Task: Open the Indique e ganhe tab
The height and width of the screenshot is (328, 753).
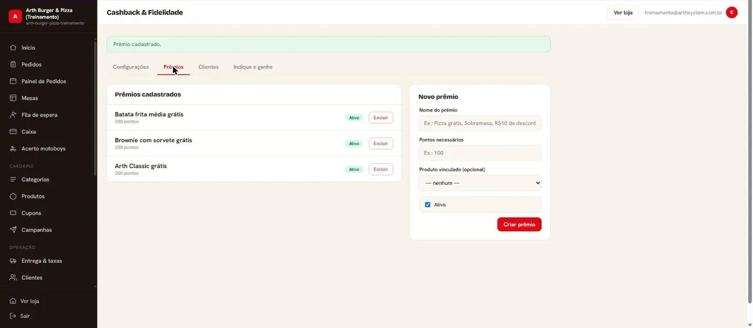Action: coord(253,67)
